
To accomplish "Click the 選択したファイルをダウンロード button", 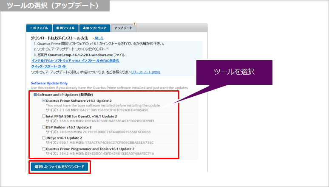I will (60, 167).
